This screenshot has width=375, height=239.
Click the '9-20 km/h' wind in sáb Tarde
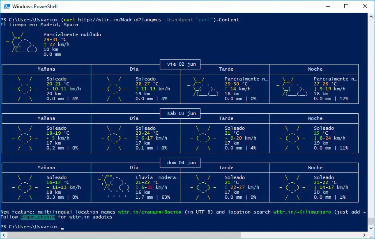[240, 138]
